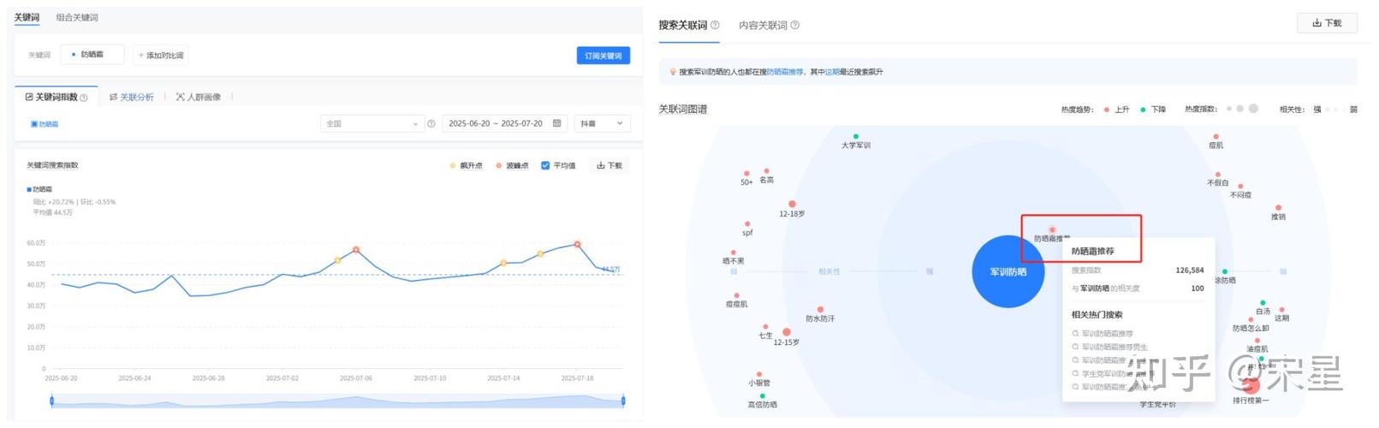
Task: Click the 不假白 node
Action: 1218,174
